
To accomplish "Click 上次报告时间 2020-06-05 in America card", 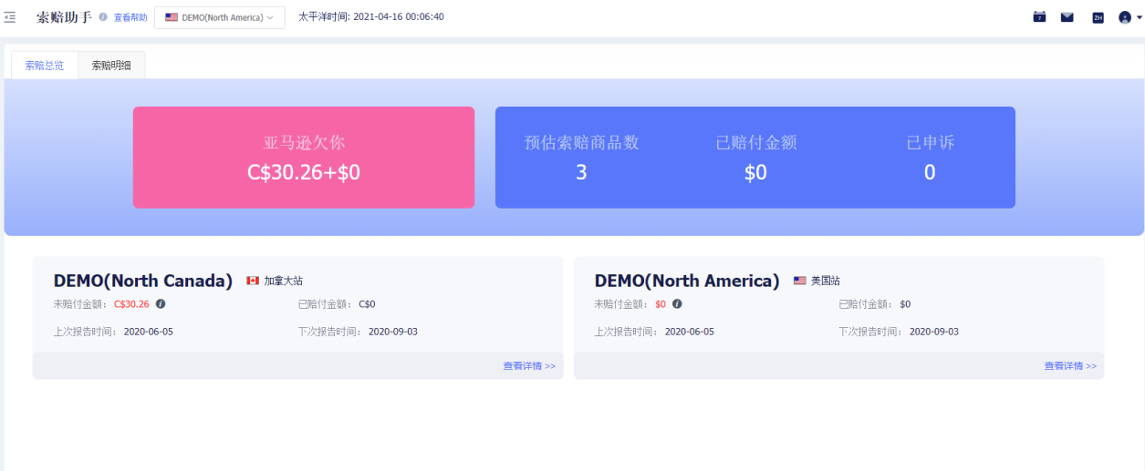I will click(x=654, y=332).
